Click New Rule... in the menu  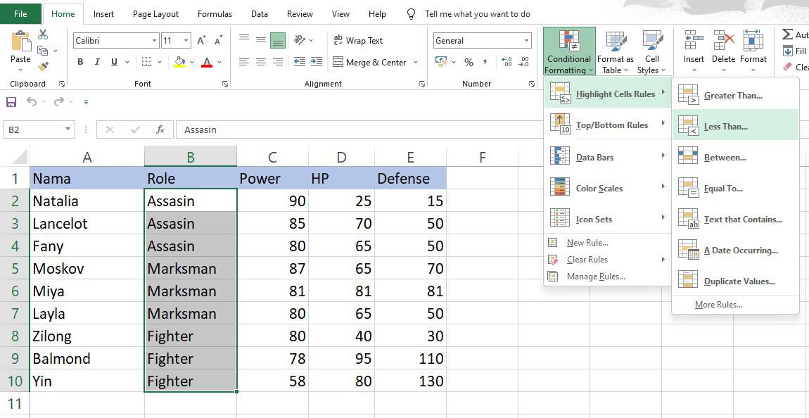point(608,243)
